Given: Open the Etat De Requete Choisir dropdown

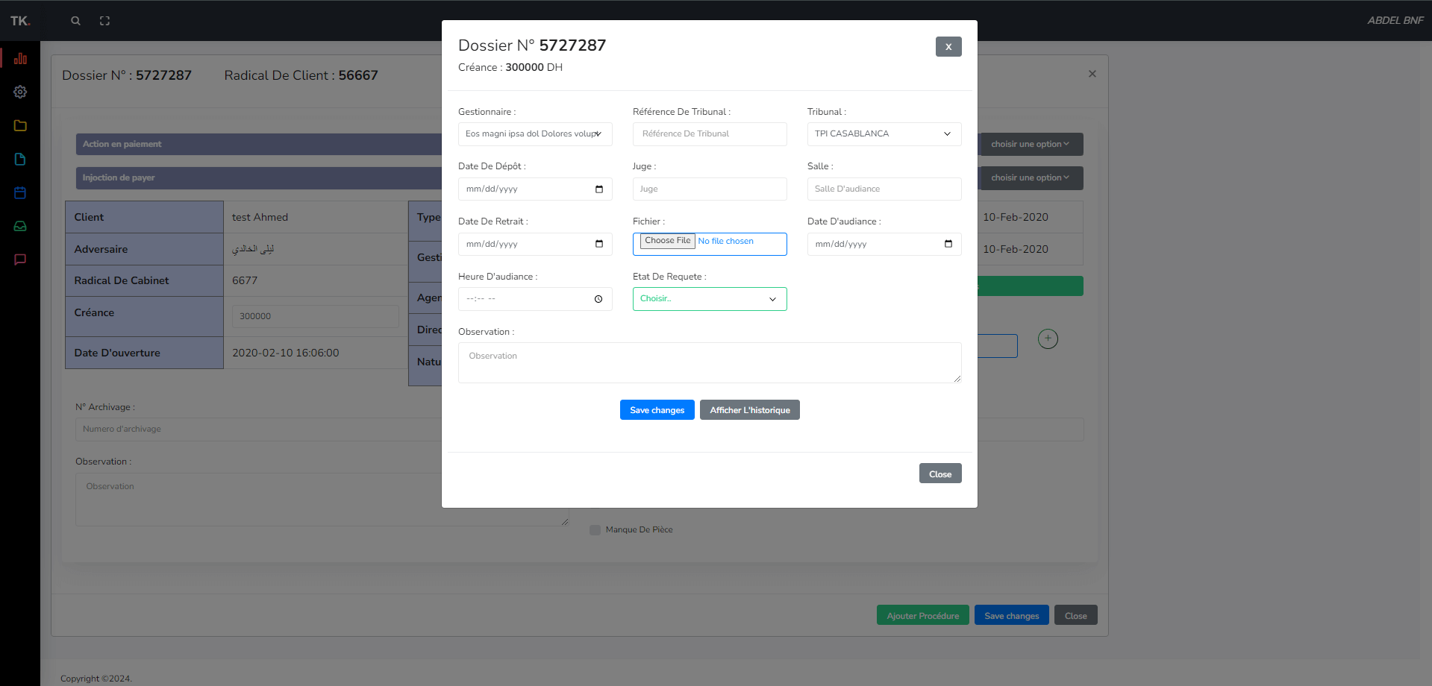Looking at the screenshot, I should pyautogui.click(x=710, y=299).
